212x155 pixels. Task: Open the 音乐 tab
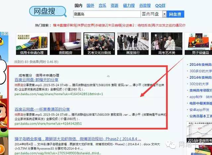point(102,6)
